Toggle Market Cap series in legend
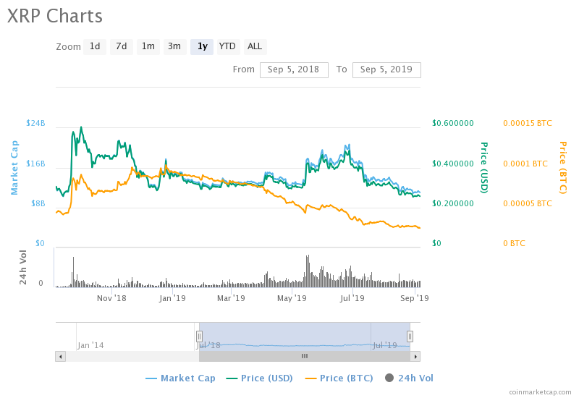This screenshot has width=579, height=398. pyautogui.click(x=180, y=378)
